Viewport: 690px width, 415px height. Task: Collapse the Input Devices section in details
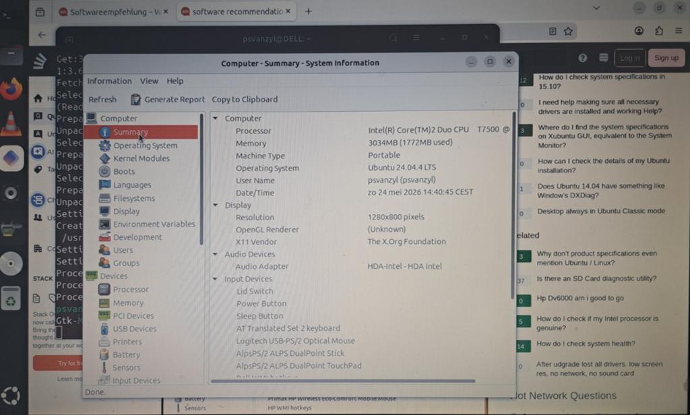tap(215, 279)
